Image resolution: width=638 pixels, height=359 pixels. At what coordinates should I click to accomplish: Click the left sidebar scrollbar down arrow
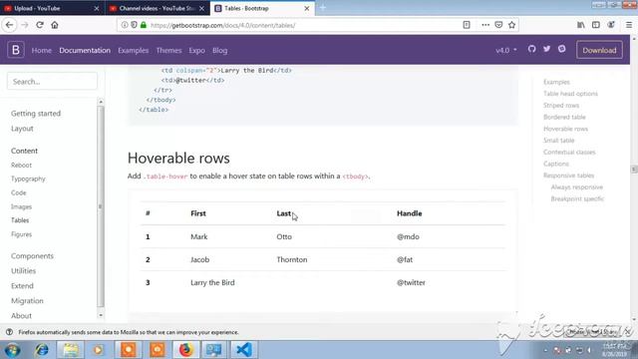[x=101, y=315]
